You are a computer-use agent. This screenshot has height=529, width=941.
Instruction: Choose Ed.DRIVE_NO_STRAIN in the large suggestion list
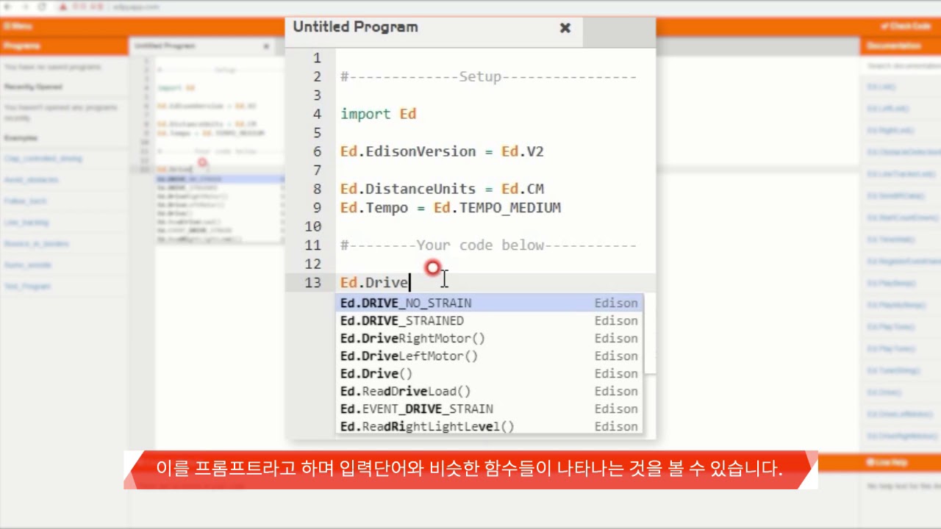click(489, 303)
